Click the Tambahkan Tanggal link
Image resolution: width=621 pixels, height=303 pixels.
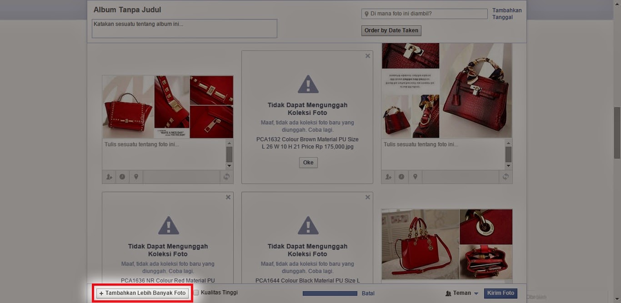[506, 14]
